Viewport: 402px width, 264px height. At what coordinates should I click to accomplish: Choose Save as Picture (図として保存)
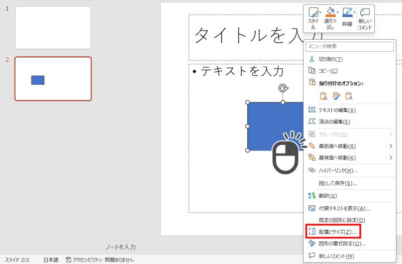pos(350,183)
